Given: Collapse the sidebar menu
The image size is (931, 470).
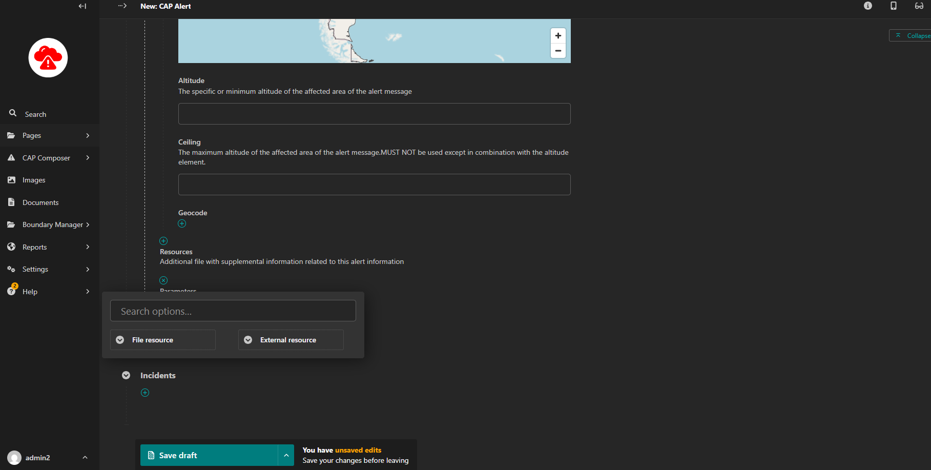Looking at the screenshot, I should (x=82, y=6).
